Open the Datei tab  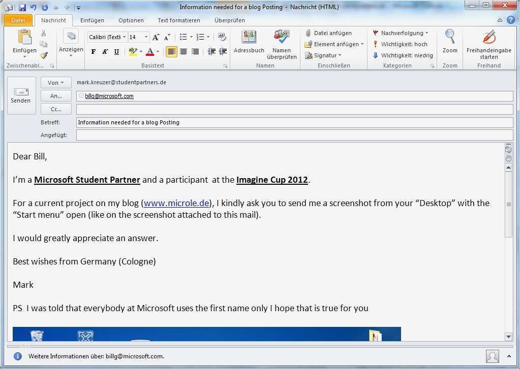click(18, 20)
